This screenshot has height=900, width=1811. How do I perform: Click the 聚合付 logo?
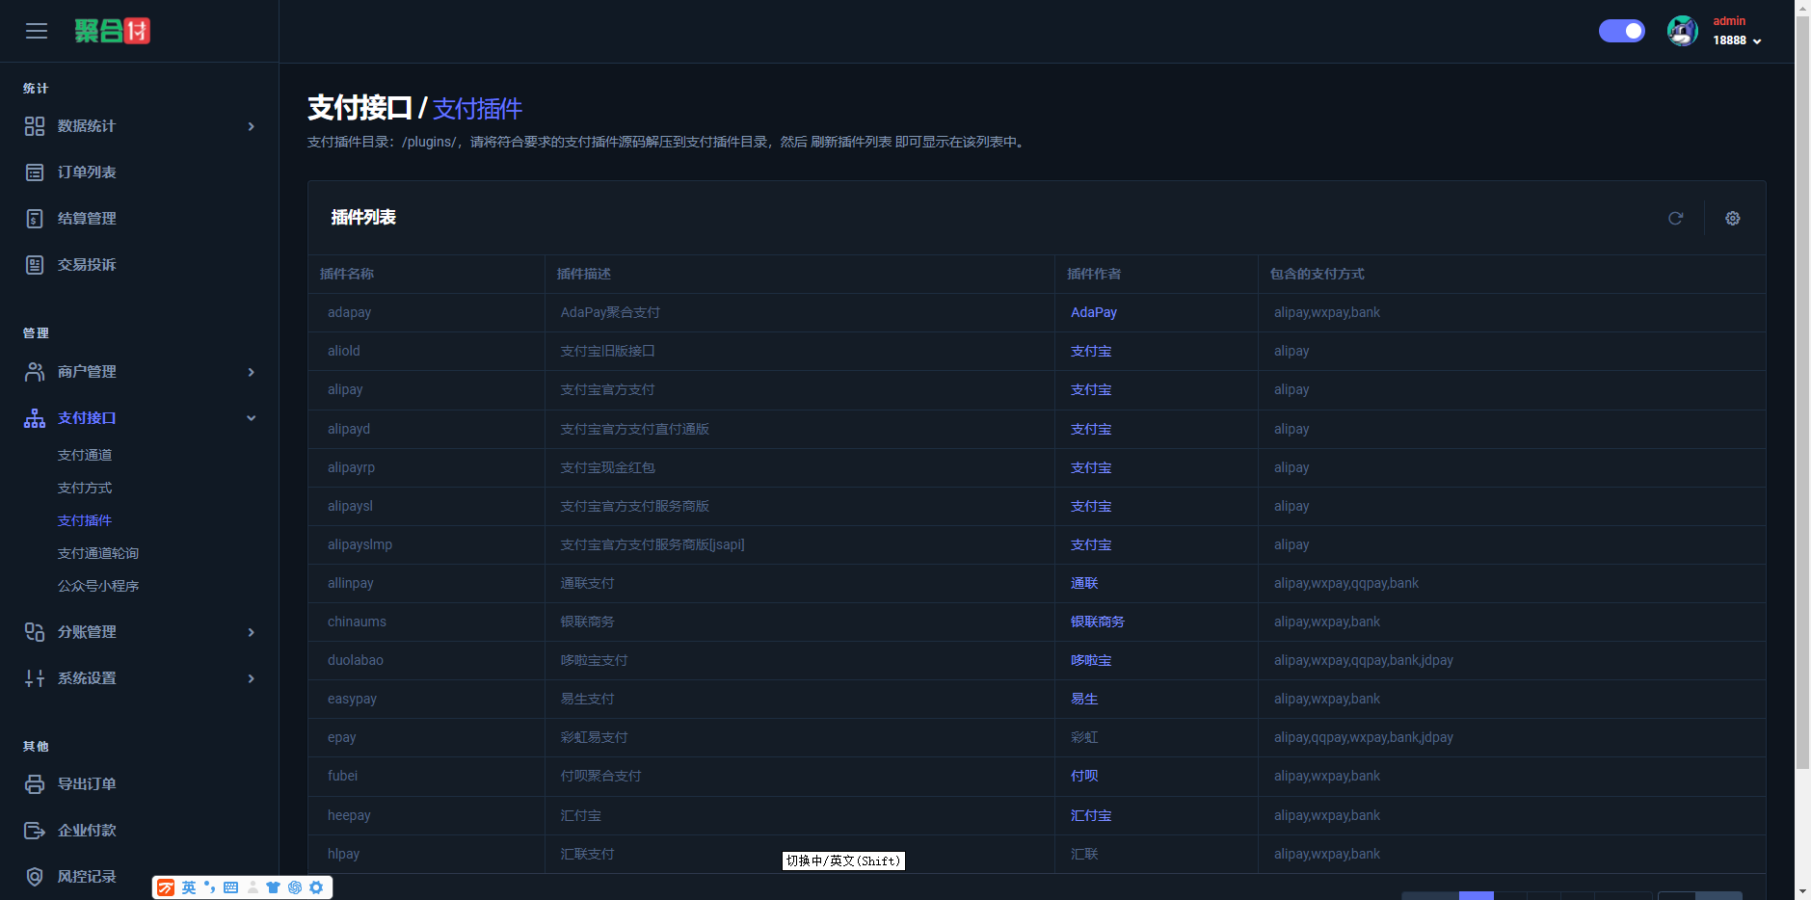(x=113, y=31)
